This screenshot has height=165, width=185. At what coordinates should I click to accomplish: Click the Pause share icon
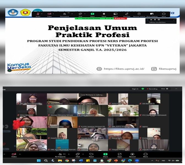tap(104, 14)
